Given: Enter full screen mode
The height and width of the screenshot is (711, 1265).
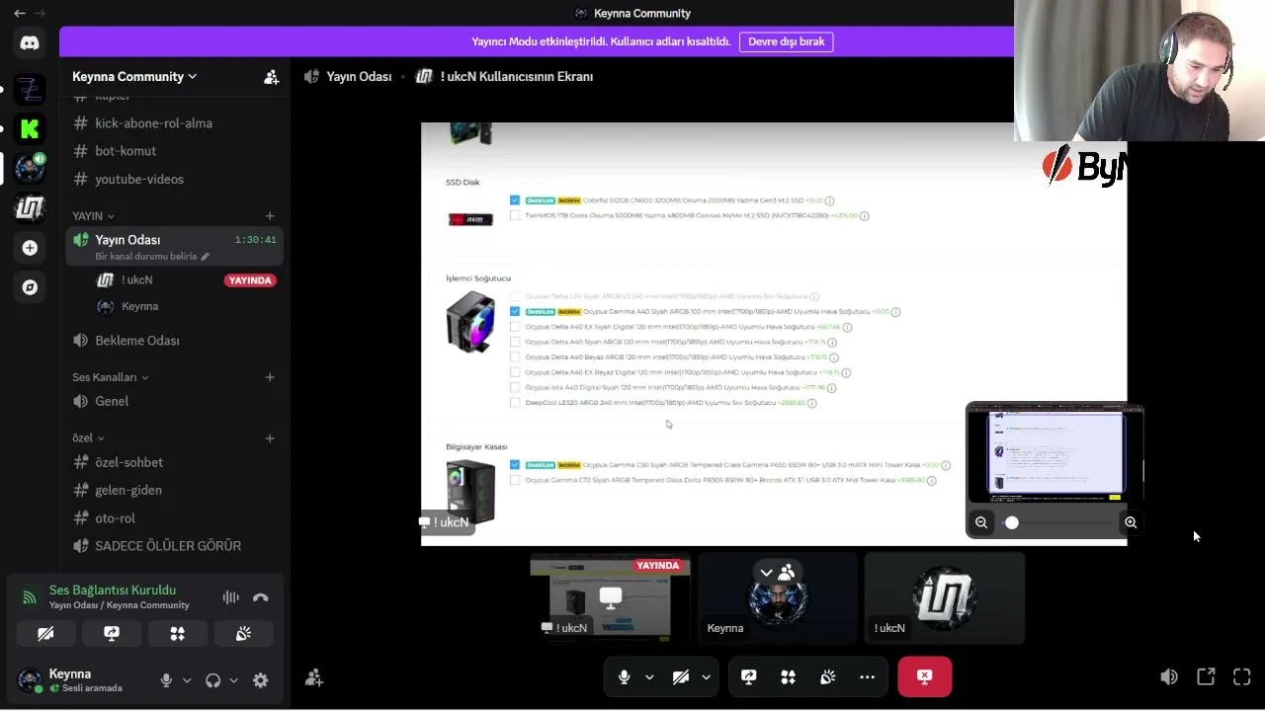Looking at the screenshot, I should 1242,676.
